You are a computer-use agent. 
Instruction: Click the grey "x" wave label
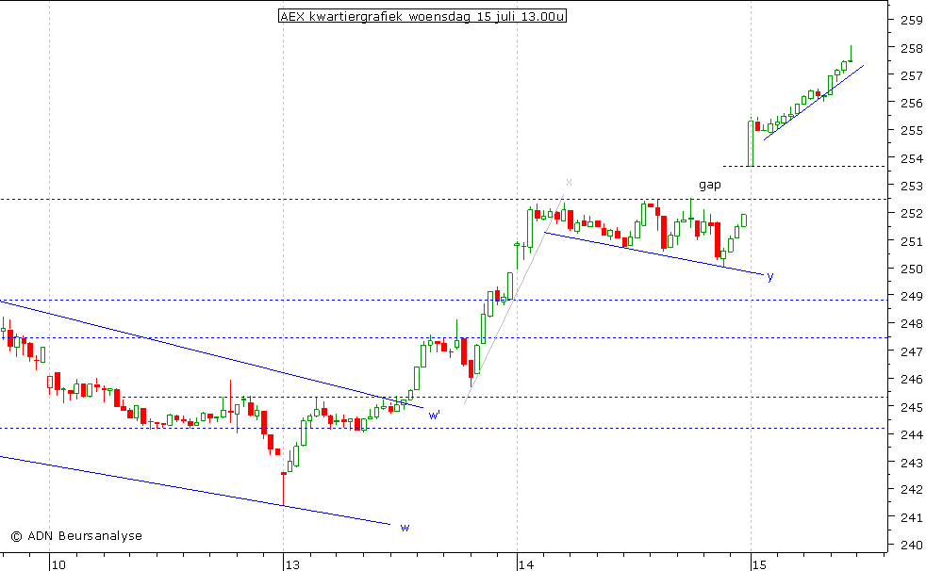point(569,182)
